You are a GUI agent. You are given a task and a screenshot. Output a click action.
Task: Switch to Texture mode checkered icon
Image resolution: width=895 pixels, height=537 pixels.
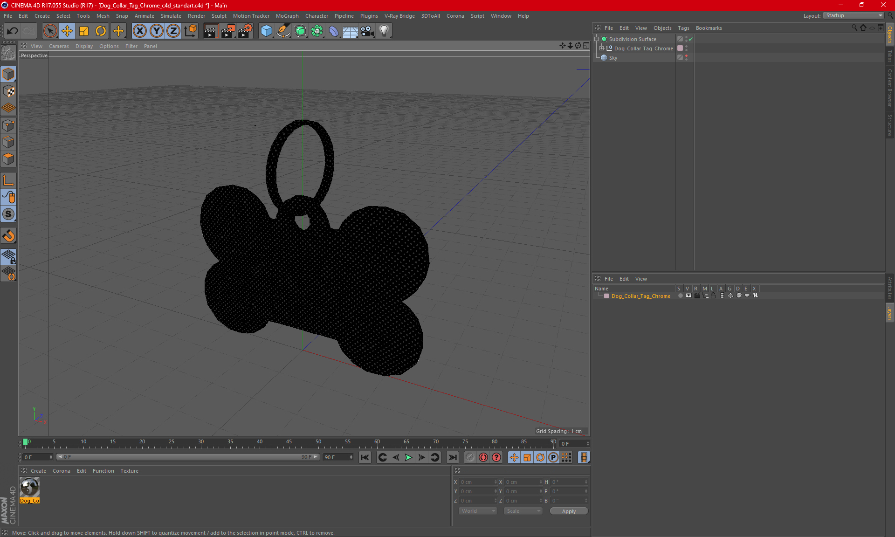8,91
